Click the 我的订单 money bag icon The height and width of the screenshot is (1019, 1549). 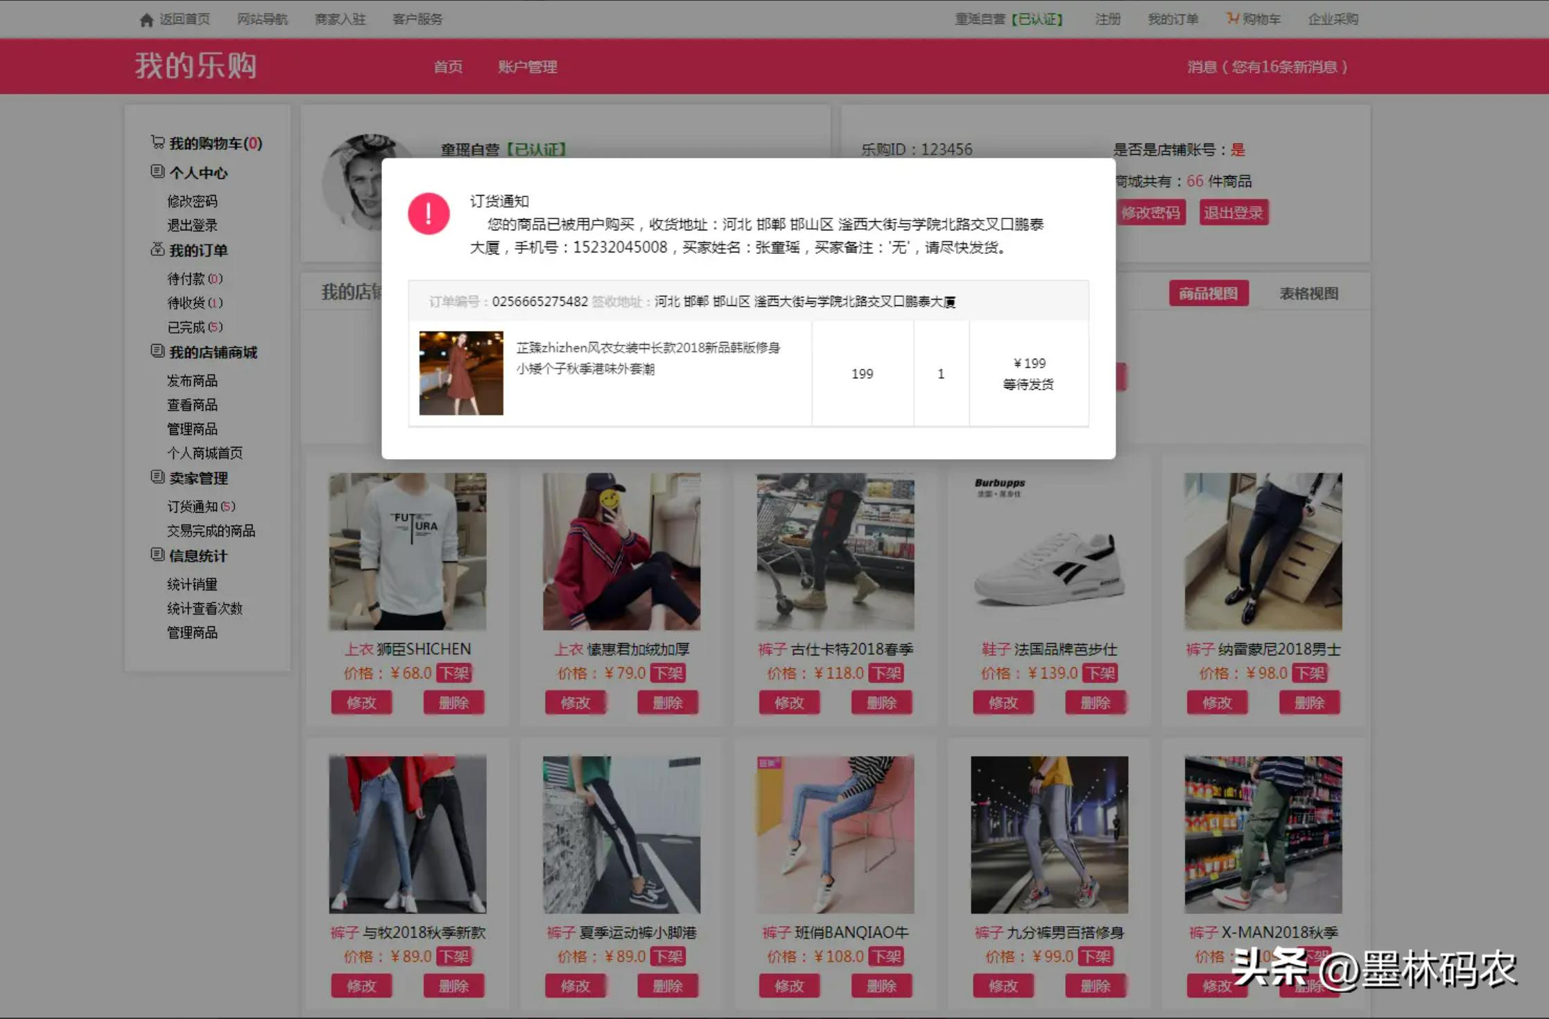click(157, 250)
